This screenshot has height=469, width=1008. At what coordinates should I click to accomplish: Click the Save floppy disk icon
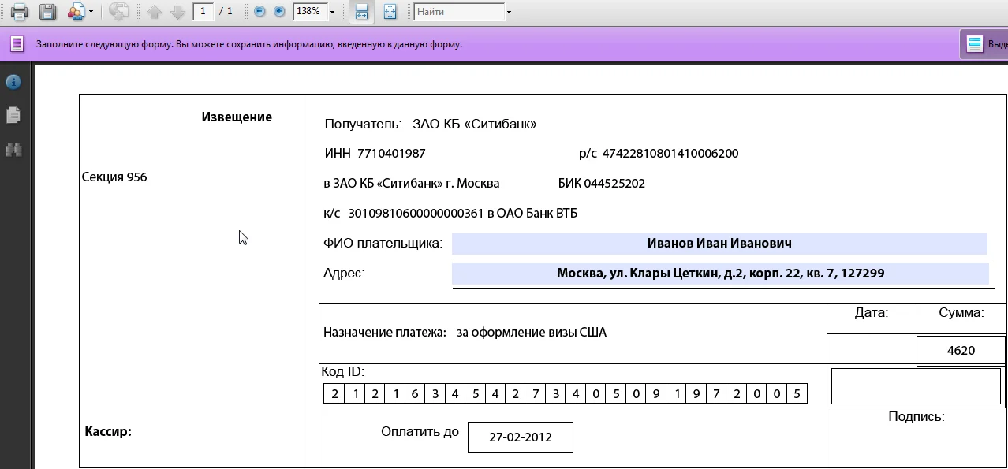pos(47,12)
